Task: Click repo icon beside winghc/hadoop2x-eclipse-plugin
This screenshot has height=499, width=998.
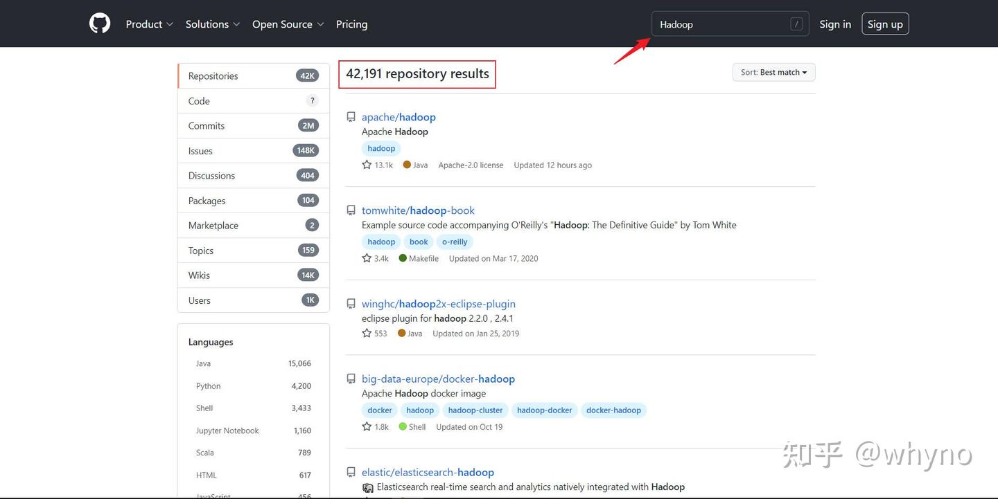Action: click(351, 304)
